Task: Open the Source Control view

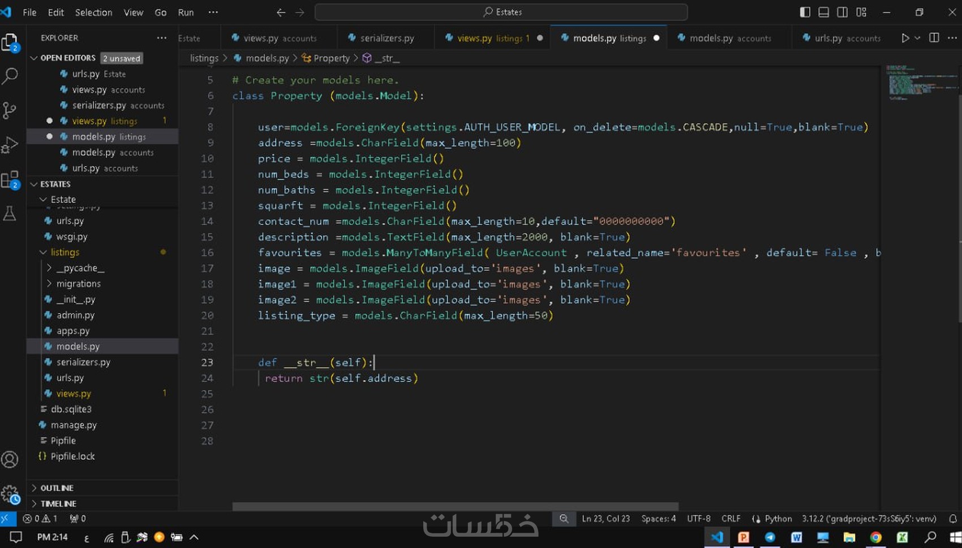Action: 10,110
